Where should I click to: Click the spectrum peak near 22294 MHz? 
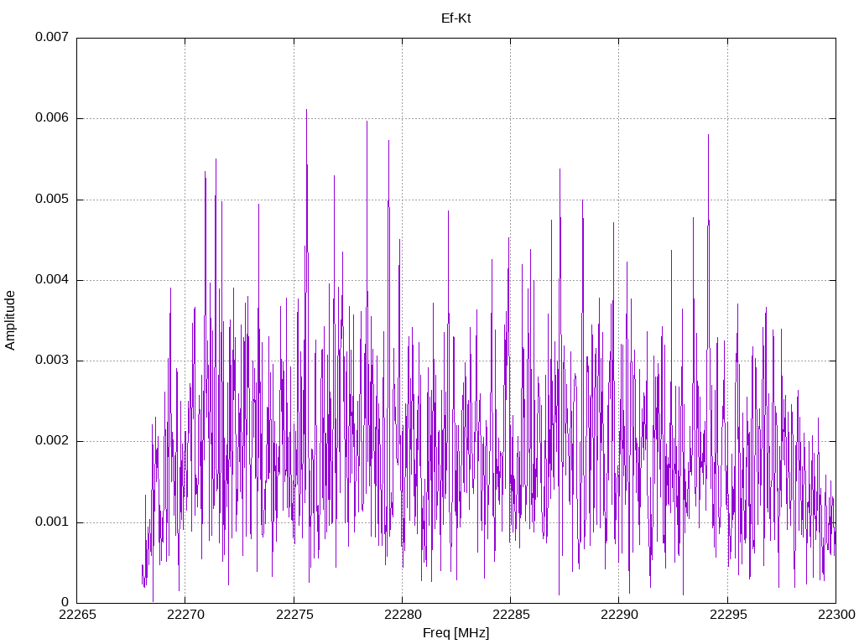708,135
